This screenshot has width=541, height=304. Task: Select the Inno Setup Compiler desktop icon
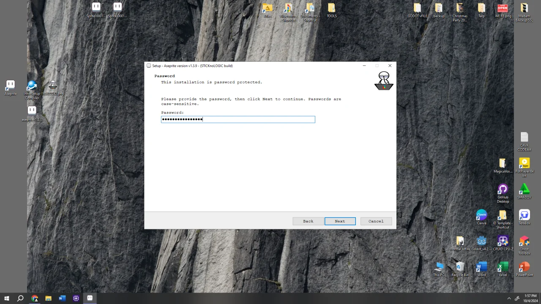tap(32, 90)
